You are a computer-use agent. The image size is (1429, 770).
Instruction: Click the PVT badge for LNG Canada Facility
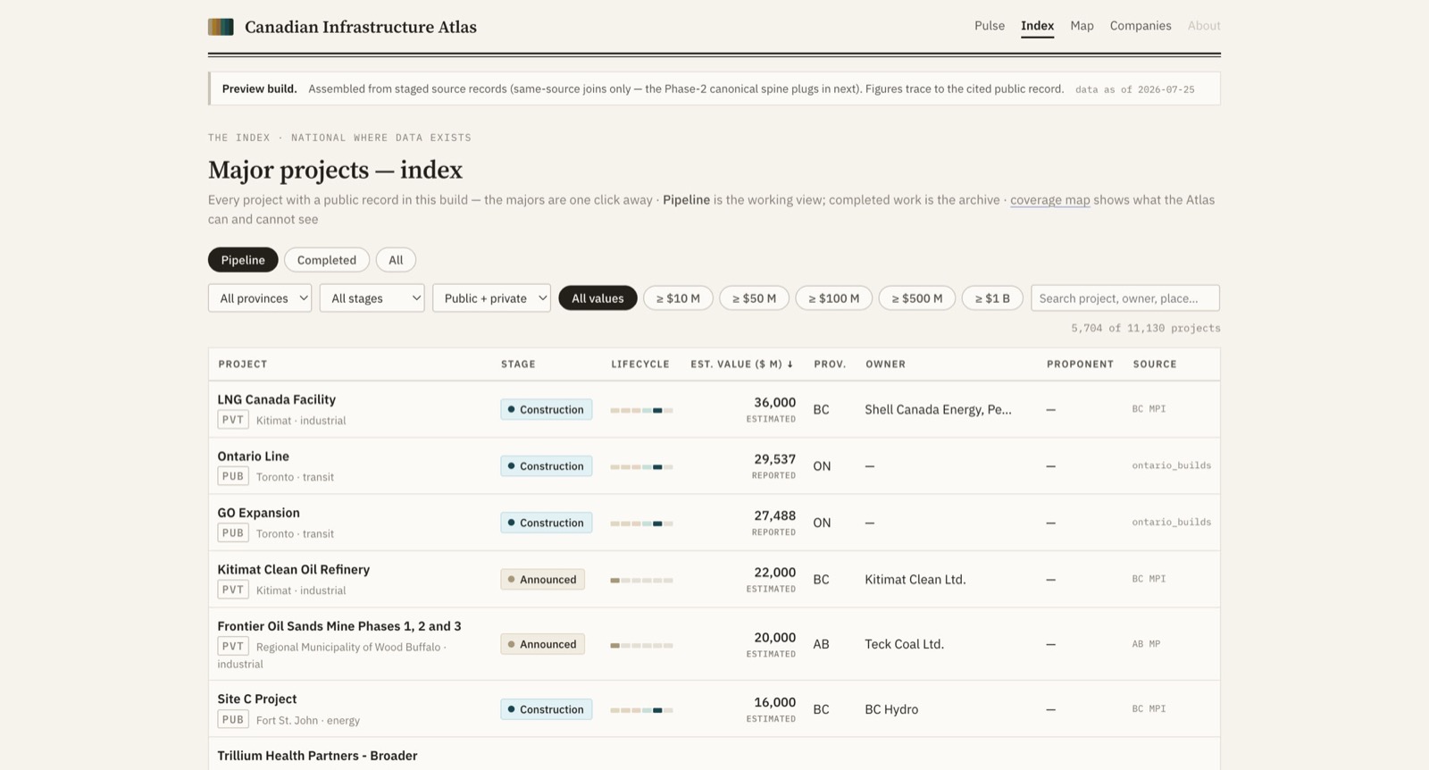pos(233,420)
